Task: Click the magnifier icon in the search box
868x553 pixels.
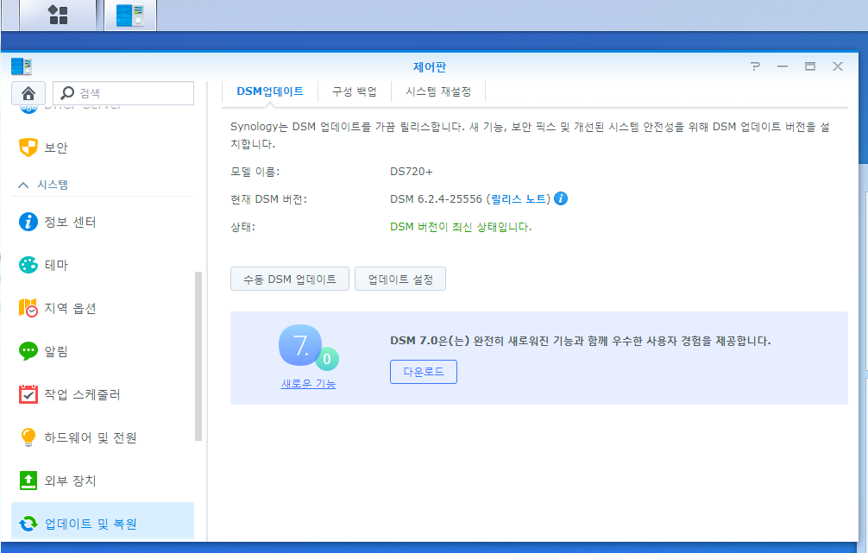Action: coord(67,93)
